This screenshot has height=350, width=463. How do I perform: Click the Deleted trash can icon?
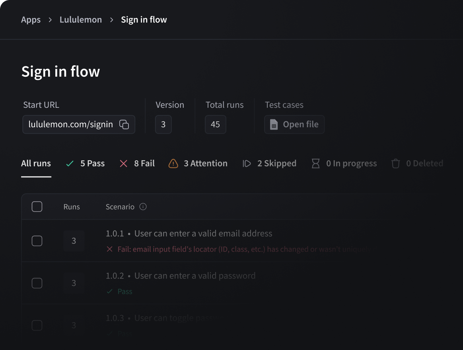(396, 163)
